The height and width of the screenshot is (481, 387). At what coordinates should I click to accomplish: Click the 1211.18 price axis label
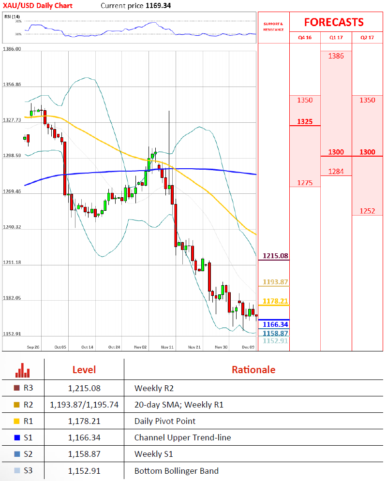(x=12, y=262)
